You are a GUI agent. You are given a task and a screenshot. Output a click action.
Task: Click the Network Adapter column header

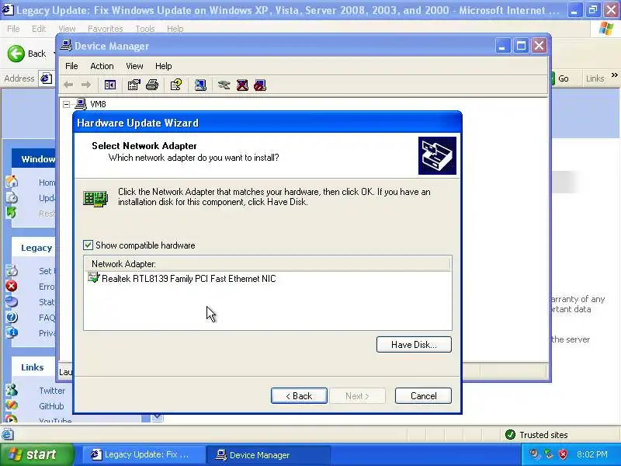[267, 264]
